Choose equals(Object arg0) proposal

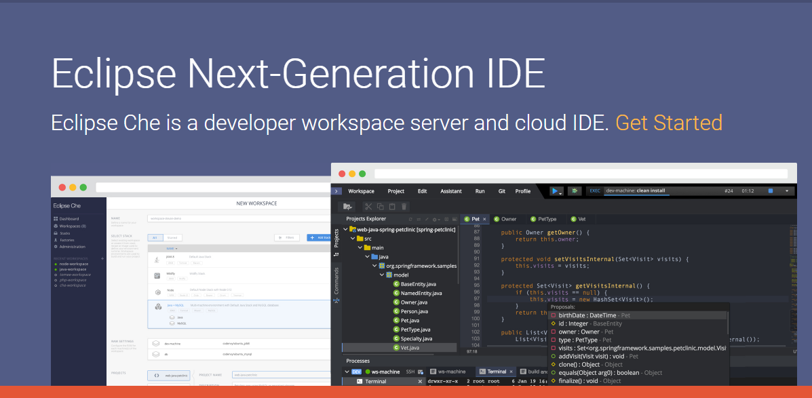[638, 373]
